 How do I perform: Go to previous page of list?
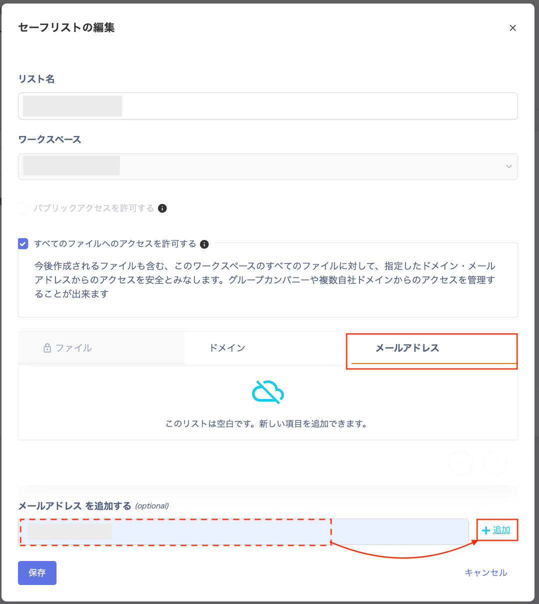(461, 463)
